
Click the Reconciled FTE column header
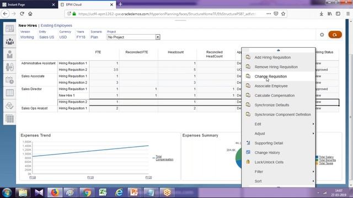tap(137, 52)
